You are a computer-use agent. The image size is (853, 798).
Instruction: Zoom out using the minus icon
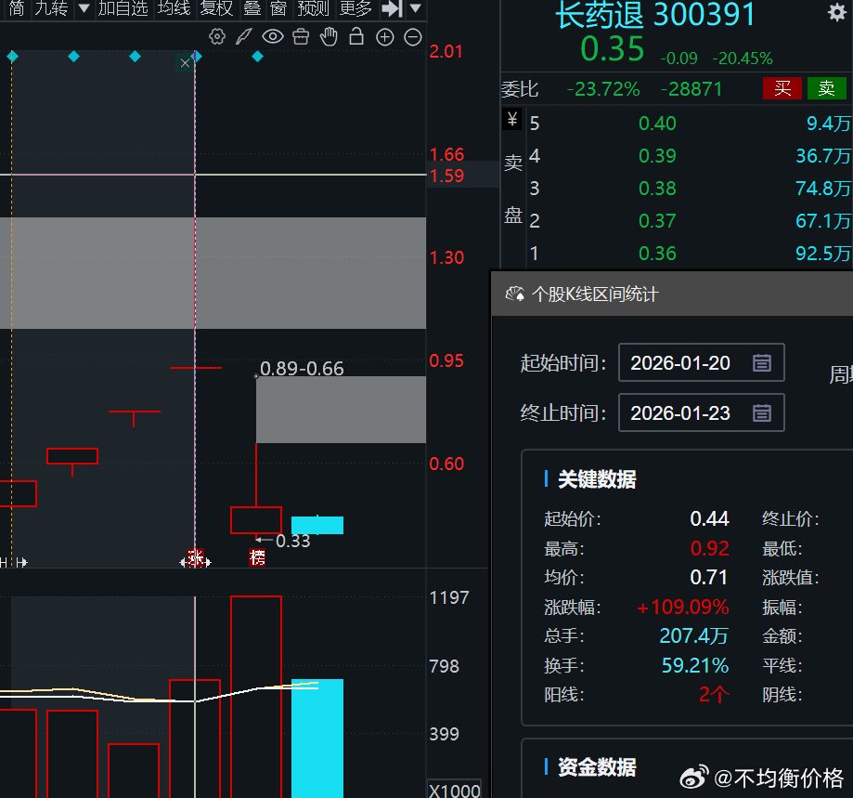[x=411, y=37]
